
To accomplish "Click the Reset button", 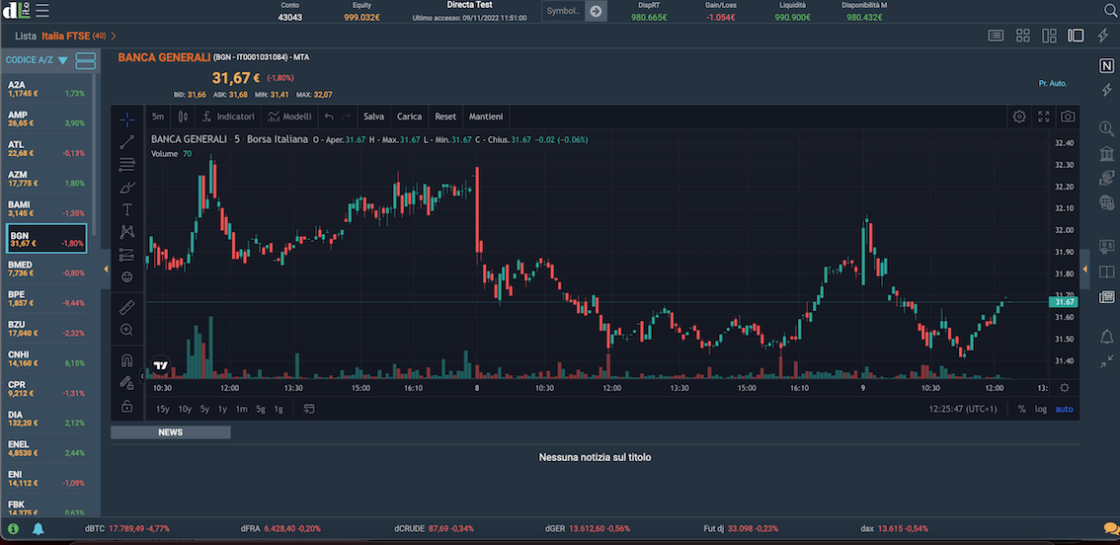I will click(x=445, y=117).
